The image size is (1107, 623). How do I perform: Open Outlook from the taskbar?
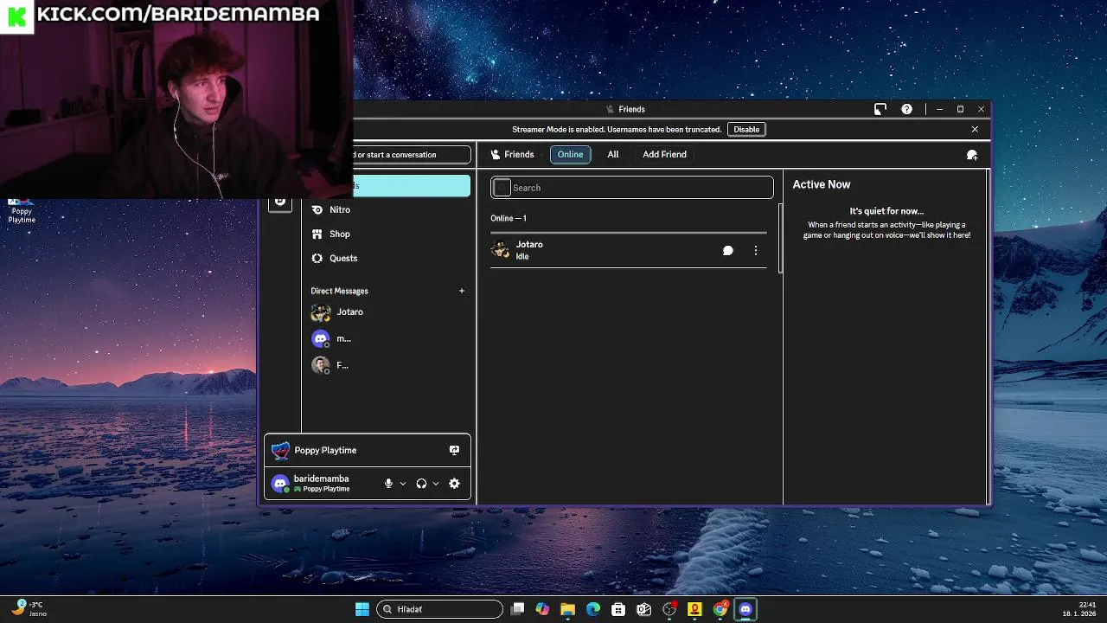click(643, 609)
